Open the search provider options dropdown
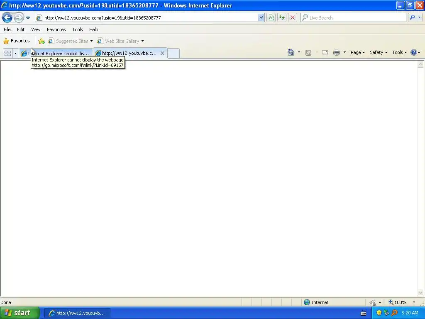The width and height of the screenshot is (425, 319). (419, 17)
